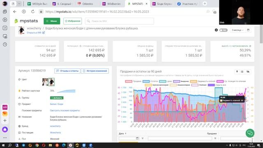The width and height of the screenshot is (263, 148).
Task: Open Zoom from the taskbar
Action: pyautogui.click(x=90, y=145)
